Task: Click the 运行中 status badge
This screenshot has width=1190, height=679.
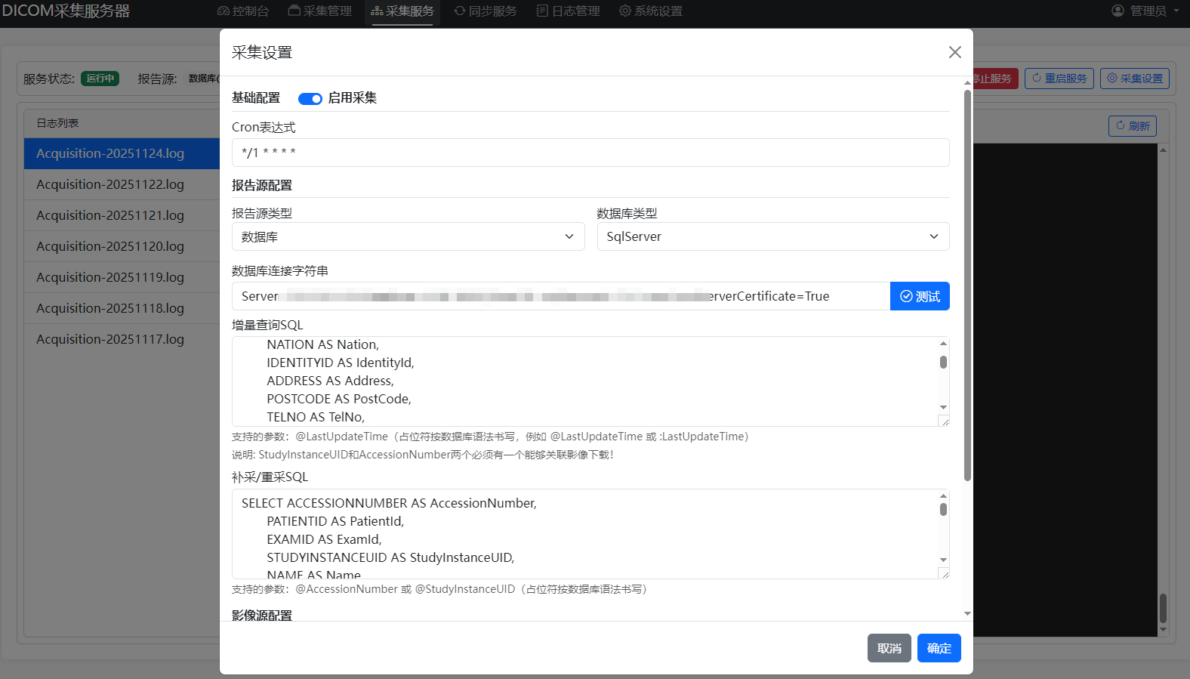Action: [100, 79]
